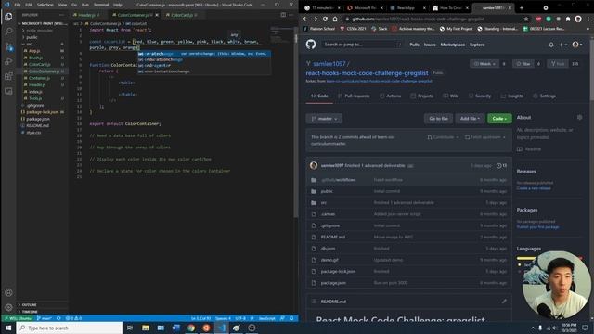Star the repository
Image resolution: width=594 pixels, height=334 pixels.
tap(523, 64)
